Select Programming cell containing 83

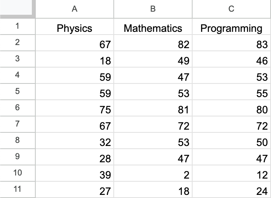(x=231, y=45)
